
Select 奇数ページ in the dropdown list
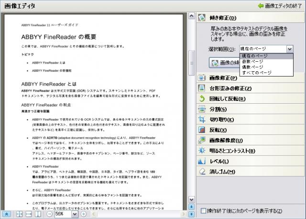click(x=266, y=62)
